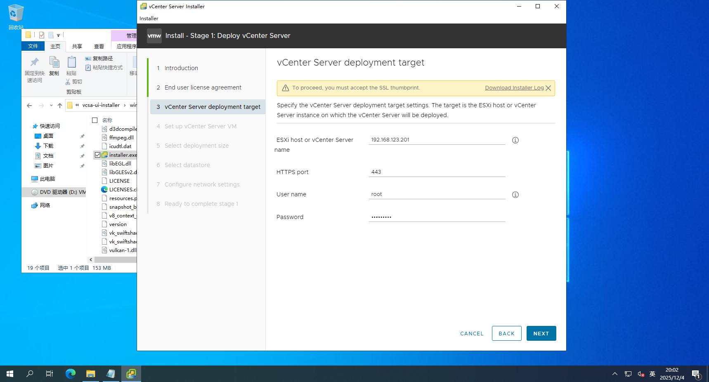
Task: Open the Recycle Bin on desktop
Action: [x=16, y=13]
